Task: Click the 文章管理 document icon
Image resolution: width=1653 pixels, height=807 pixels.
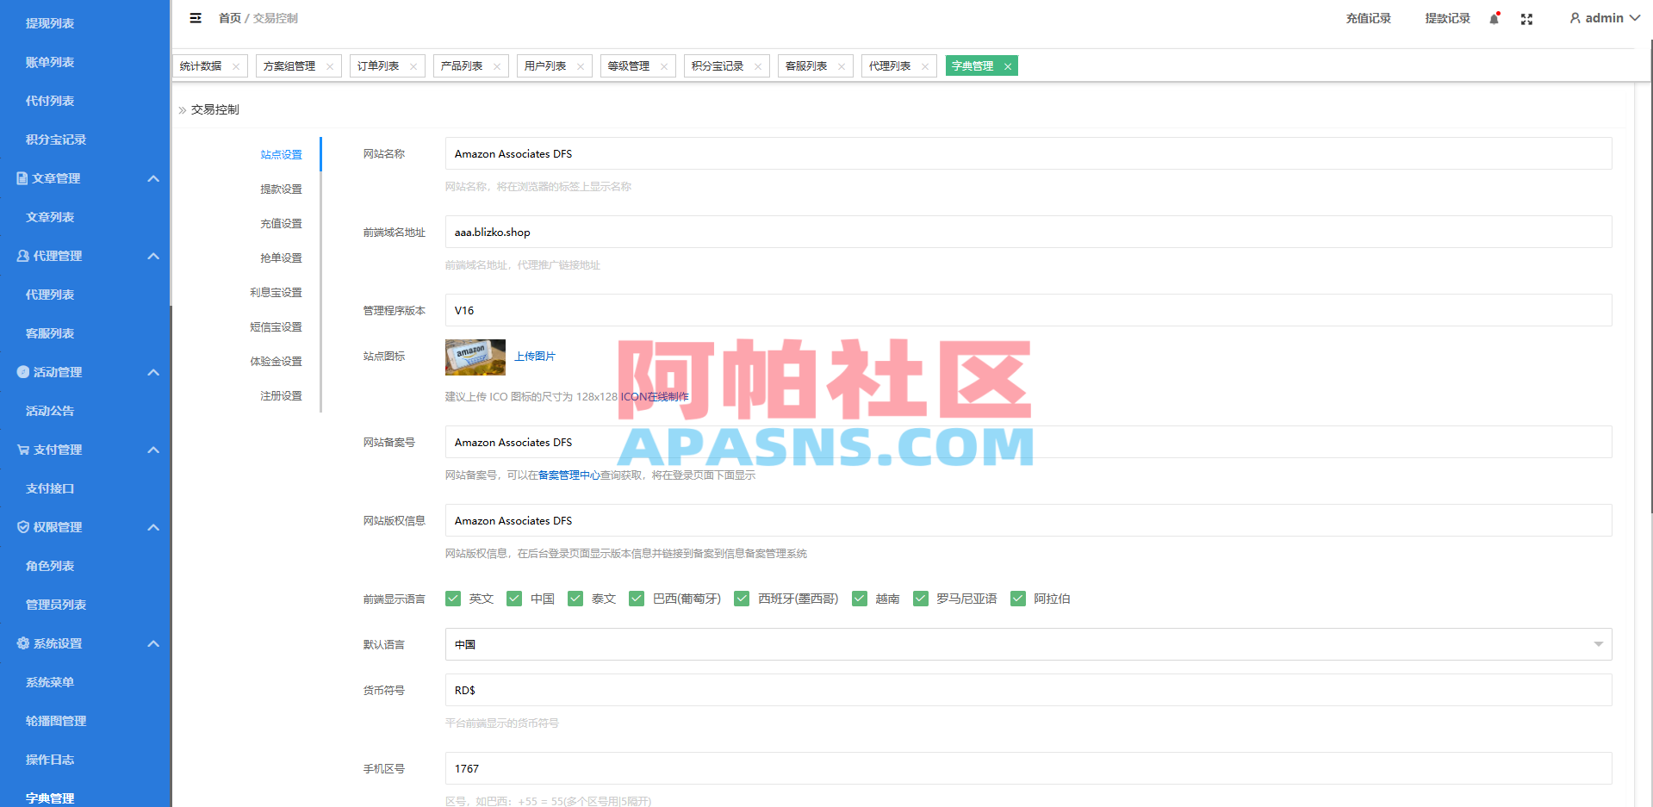Action: (x=21, y=178)
